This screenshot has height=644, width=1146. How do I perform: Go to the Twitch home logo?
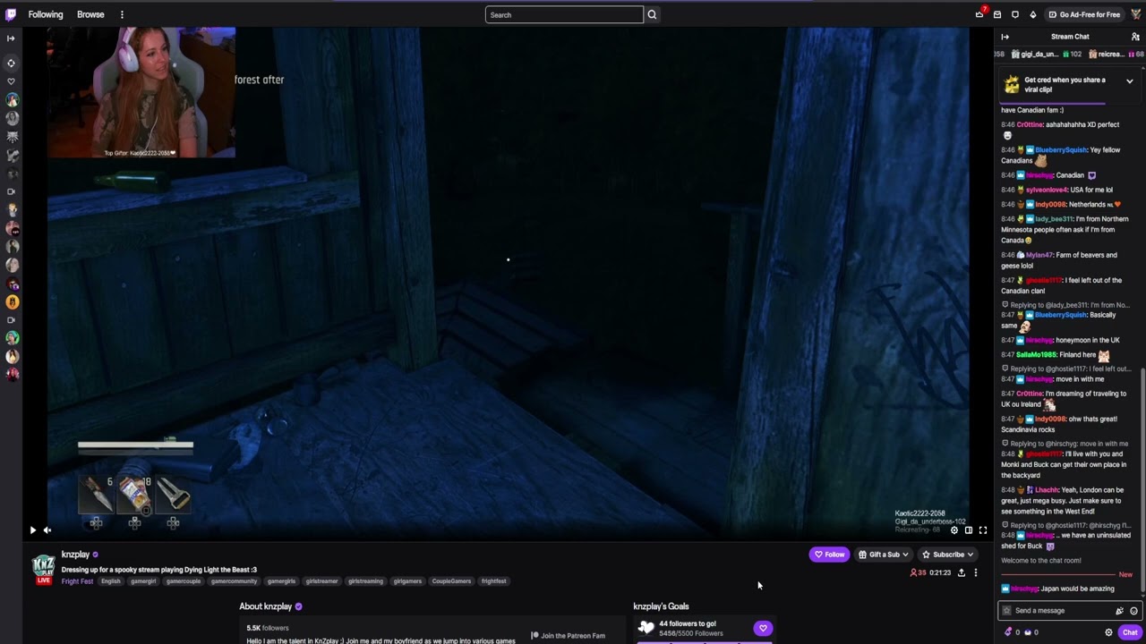(11, 14)
